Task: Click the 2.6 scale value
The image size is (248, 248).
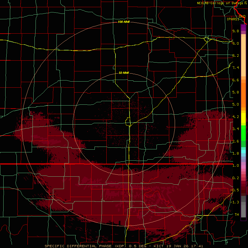Action: 236,141
